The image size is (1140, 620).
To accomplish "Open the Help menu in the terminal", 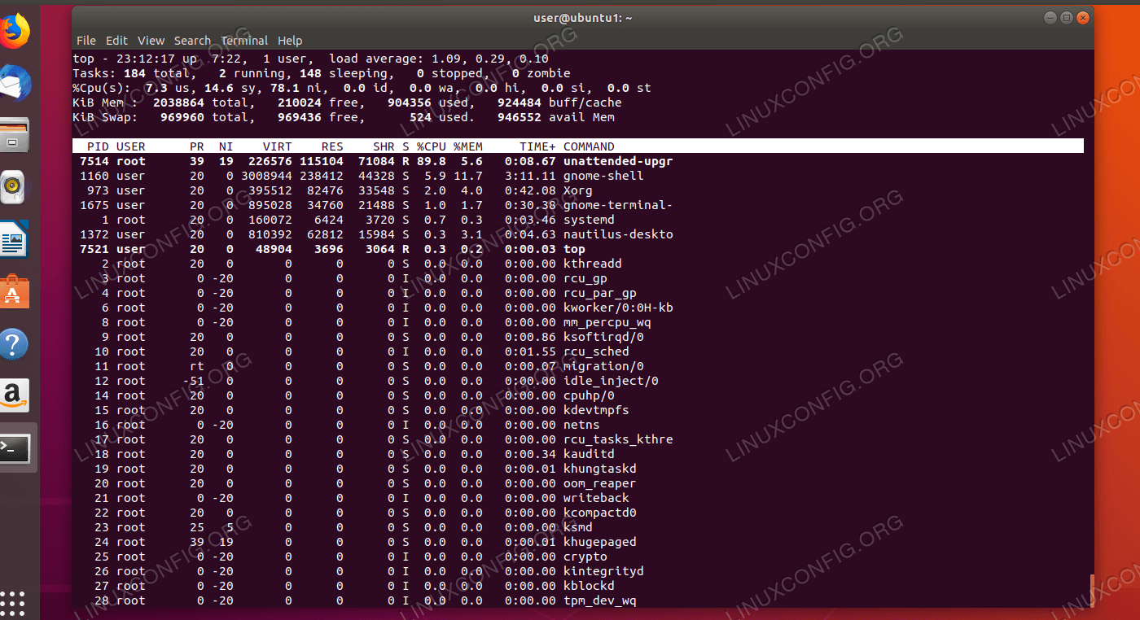I will point(290,41).
